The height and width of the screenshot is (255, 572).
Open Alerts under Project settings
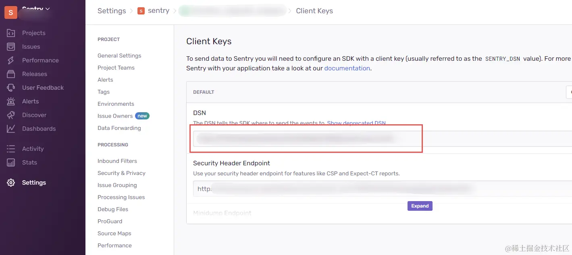(105, 80)
